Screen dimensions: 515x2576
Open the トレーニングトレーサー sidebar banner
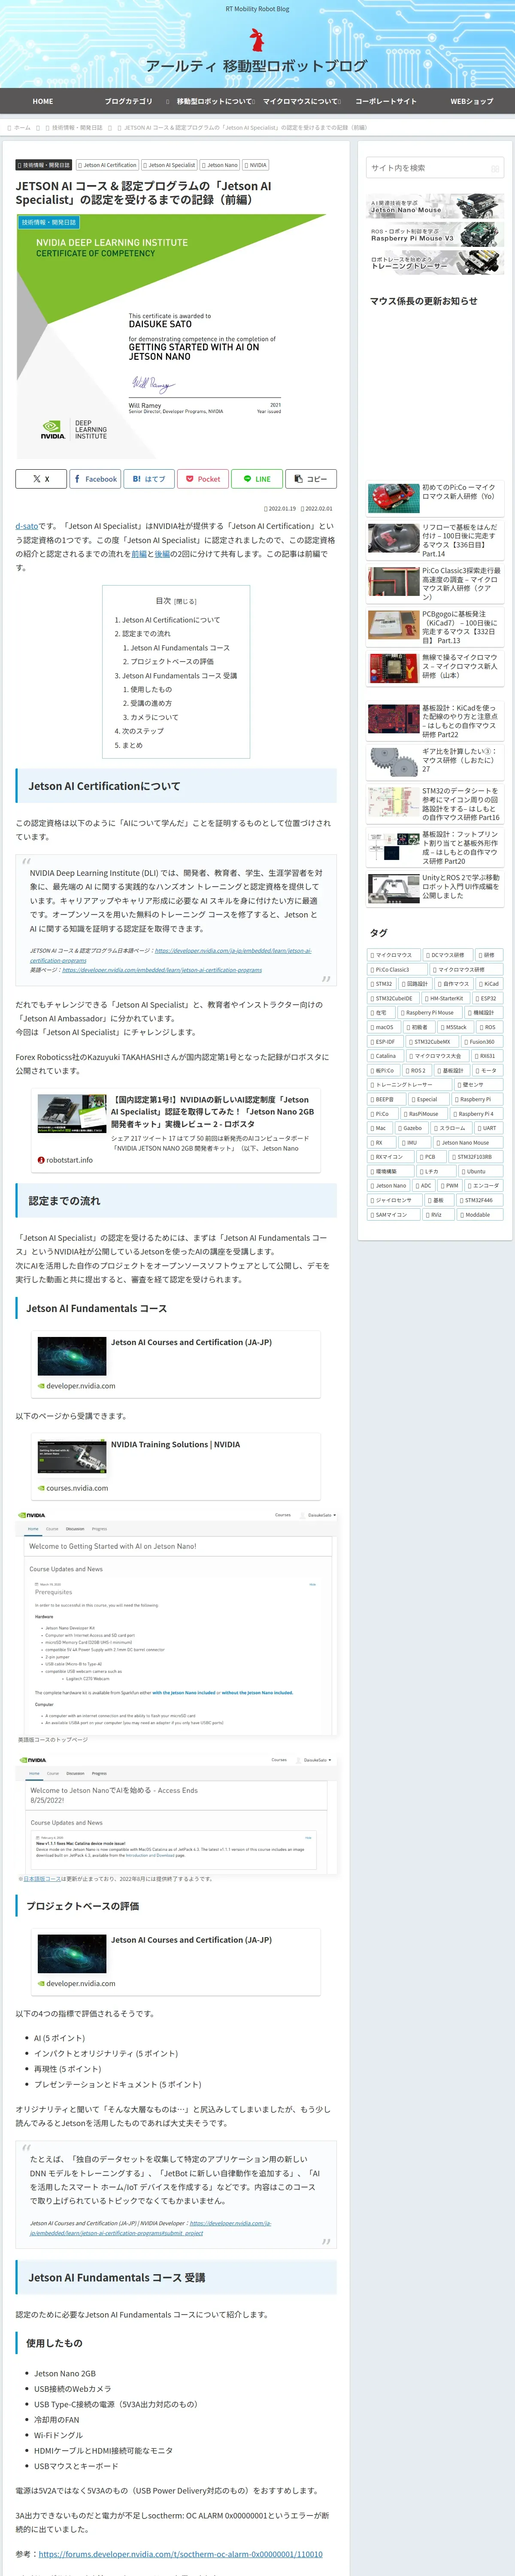[x=435, y=262]
